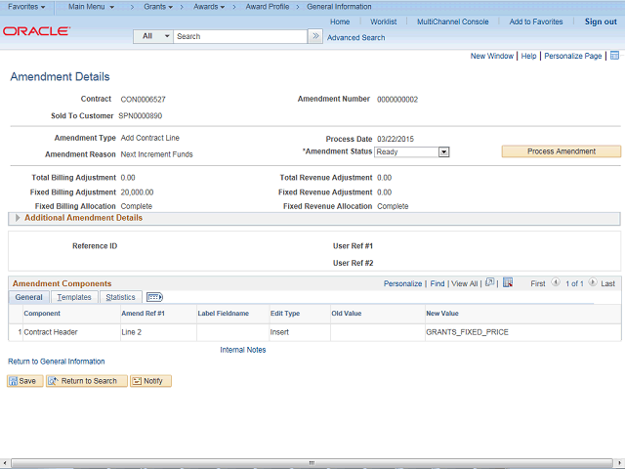Click View All link in grid header
Viewport: 625px width, 469px height.
[x=464, y=283]
